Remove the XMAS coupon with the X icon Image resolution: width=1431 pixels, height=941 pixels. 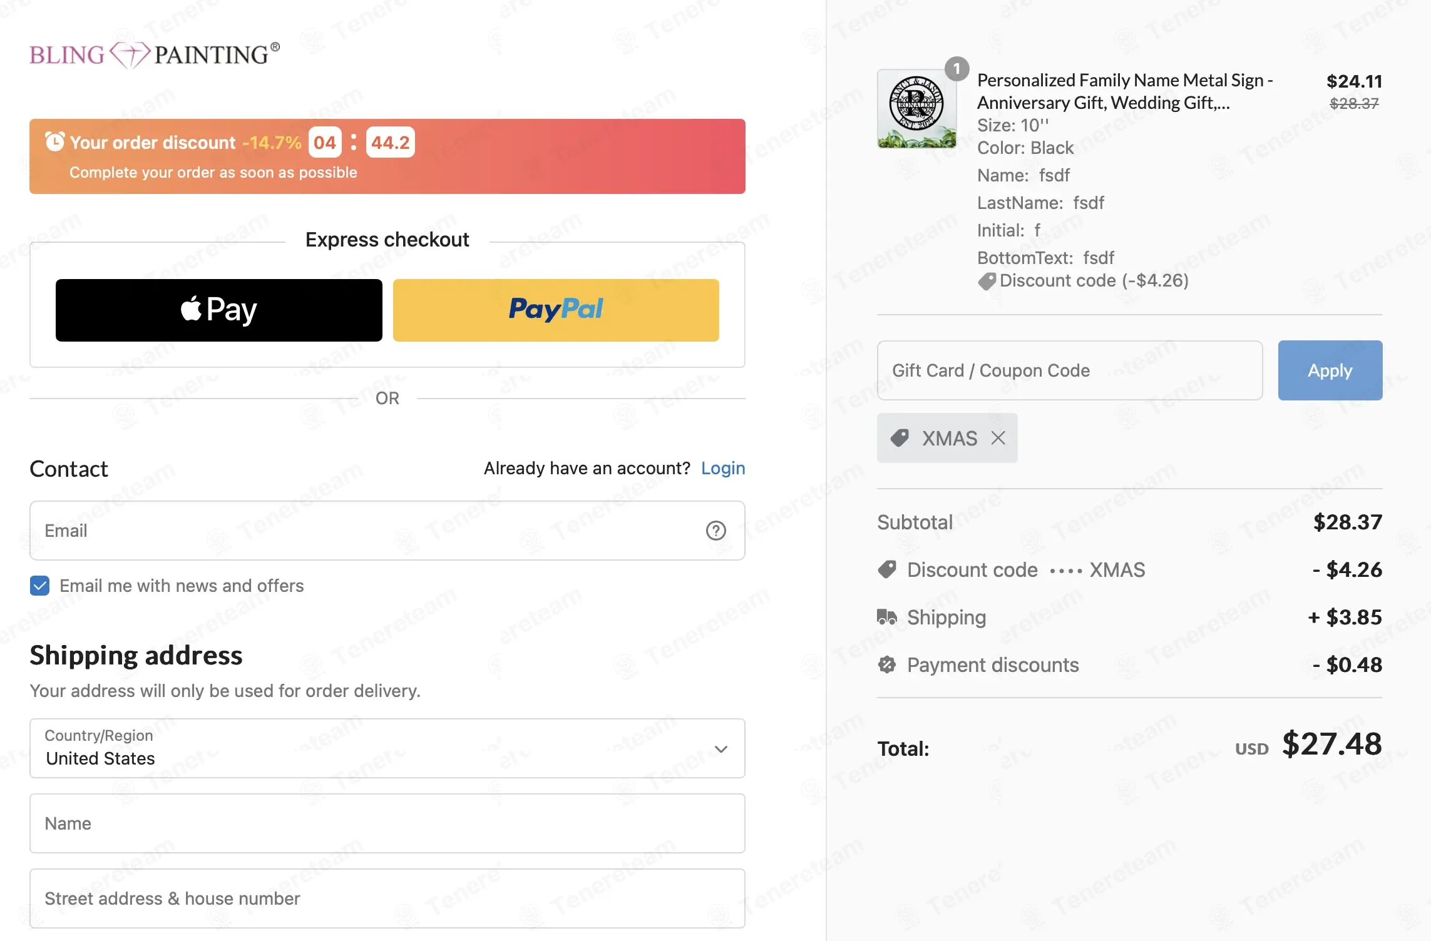pos(998,438)
